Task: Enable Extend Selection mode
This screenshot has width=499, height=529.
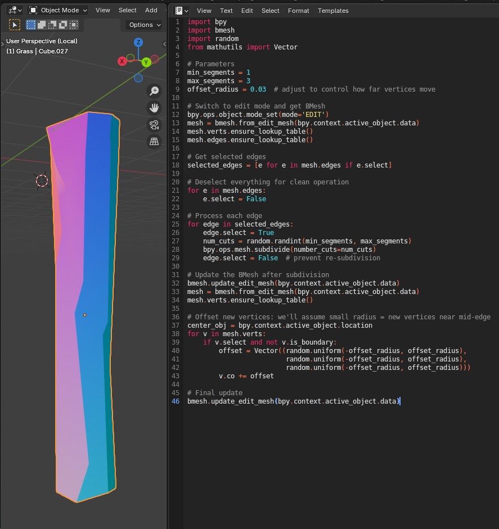Action: pos(42,25)
